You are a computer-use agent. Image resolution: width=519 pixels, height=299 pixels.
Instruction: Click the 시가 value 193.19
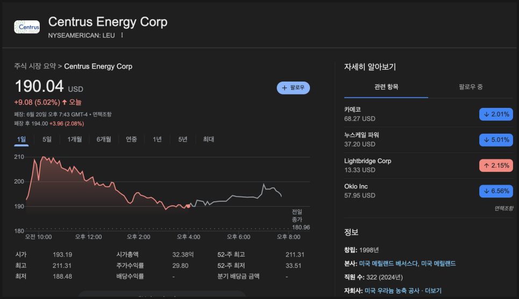[62, 254]
